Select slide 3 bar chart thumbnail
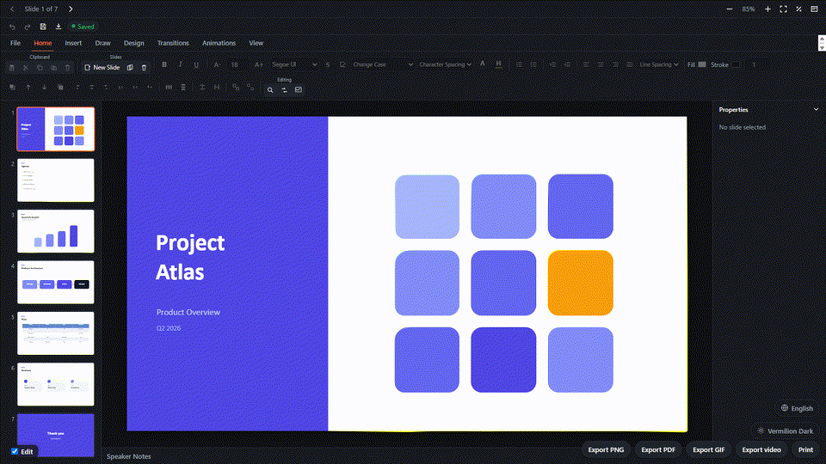This screenshot has width=826, height=464. pyautogui.click(x=56, y=231)
